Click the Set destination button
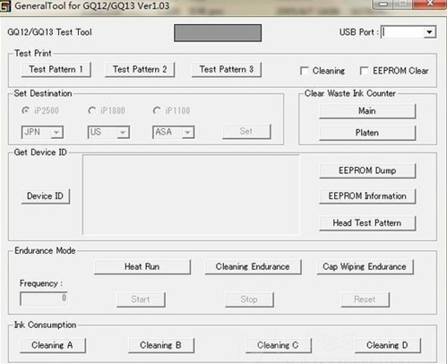This screenshot has height=364, width=447. [x=246, y=132]
